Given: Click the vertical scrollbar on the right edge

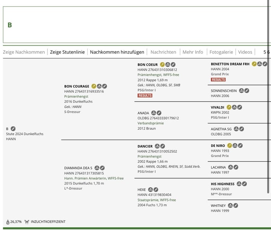Looking at the screenshot, I should [268, 97].
